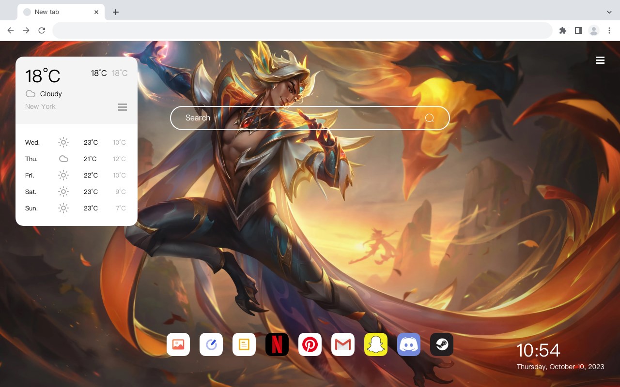
Task: Focus the Search input field
Action: coord(310,118)
